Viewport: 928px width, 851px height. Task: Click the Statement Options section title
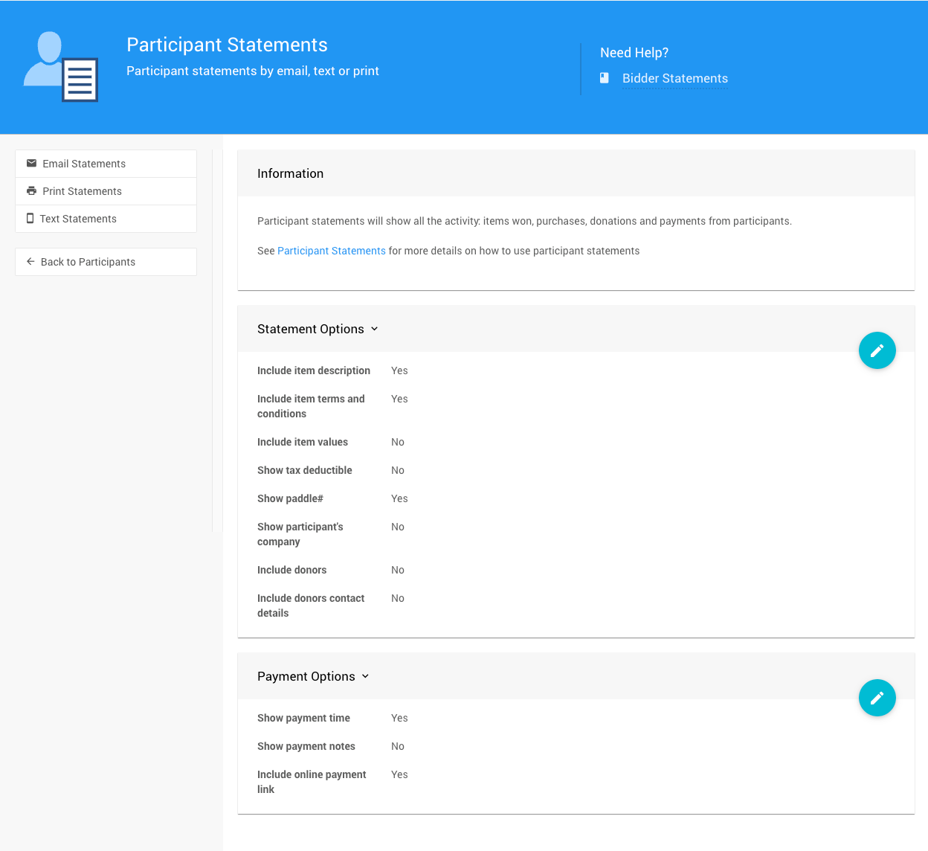pyautogui.click(x=310, y=329)
